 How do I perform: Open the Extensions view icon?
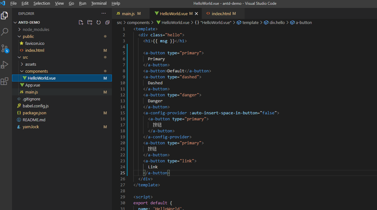click(x=4, y=81)
